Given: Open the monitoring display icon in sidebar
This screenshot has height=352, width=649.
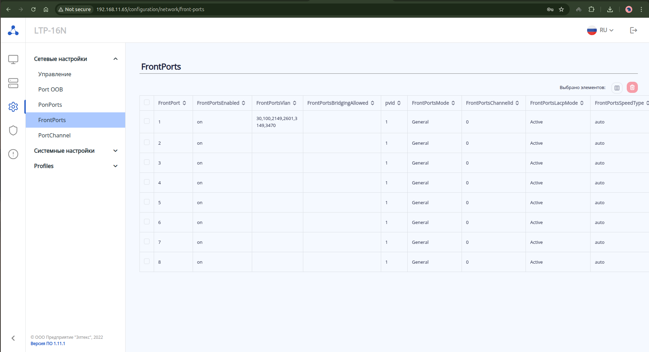Looking at the screenshot, I should point(13,59).
